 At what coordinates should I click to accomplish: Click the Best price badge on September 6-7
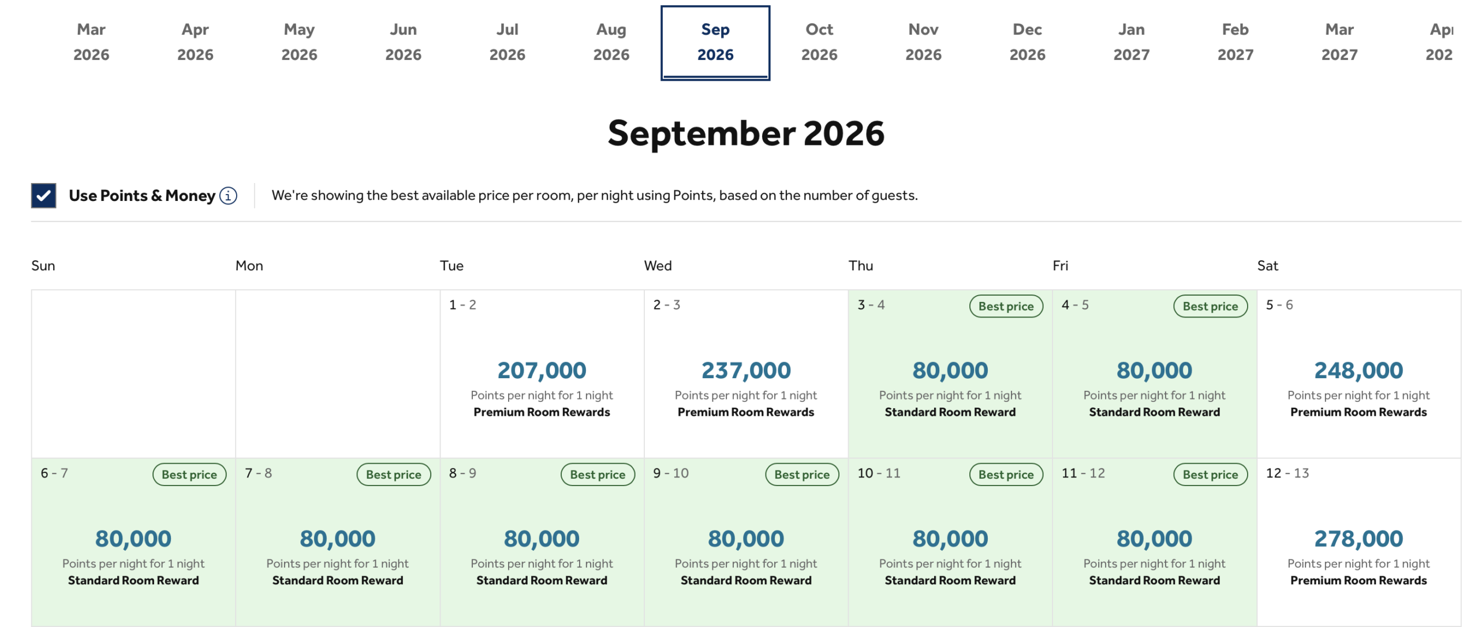point(189,475)
